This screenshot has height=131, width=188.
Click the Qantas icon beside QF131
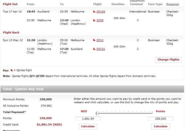[94, 49]
